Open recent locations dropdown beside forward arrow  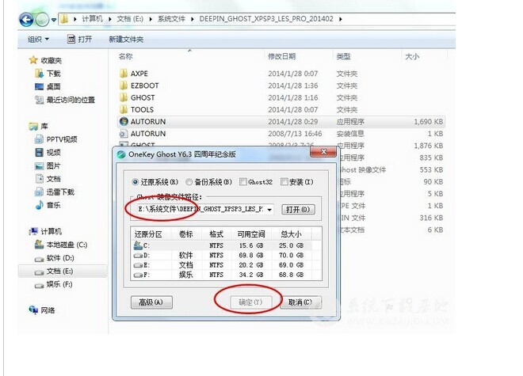[x=54, y=20]
